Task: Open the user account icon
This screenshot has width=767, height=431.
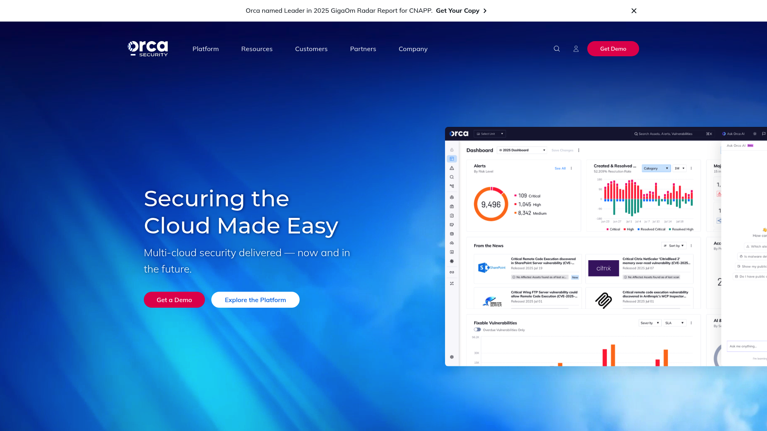Action: tap(576, 49)
